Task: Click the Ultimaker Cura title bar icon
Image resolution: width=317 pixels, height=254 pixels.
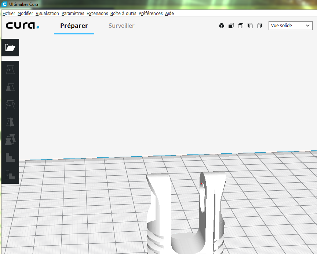Action: (4, 4)
